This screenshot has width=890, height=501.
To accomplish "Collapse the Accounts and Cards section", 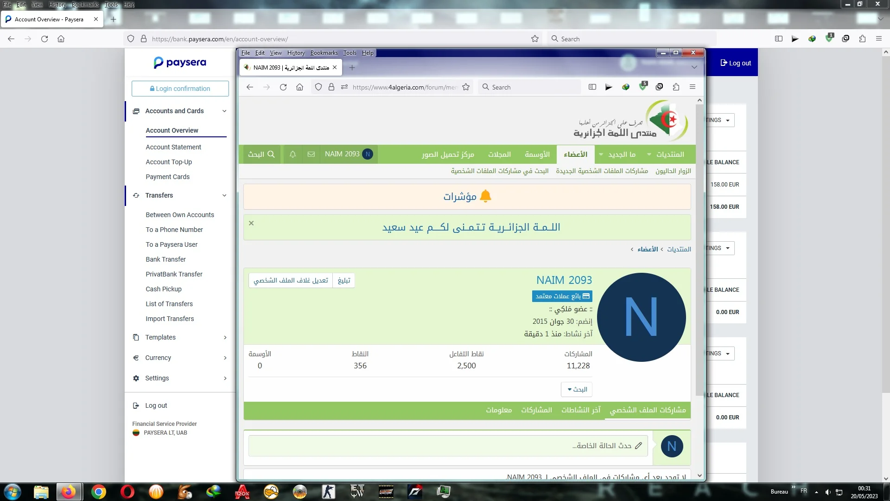I will click(224, 111).
